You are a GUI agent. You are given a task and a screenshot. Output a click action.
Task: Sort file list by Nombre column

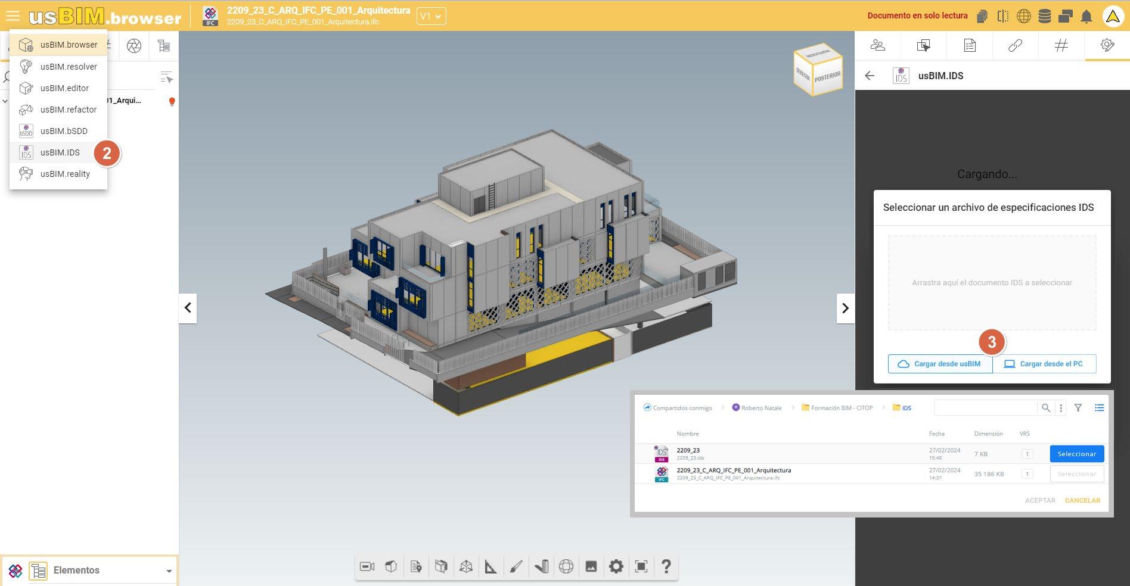(x=688, y=434)
